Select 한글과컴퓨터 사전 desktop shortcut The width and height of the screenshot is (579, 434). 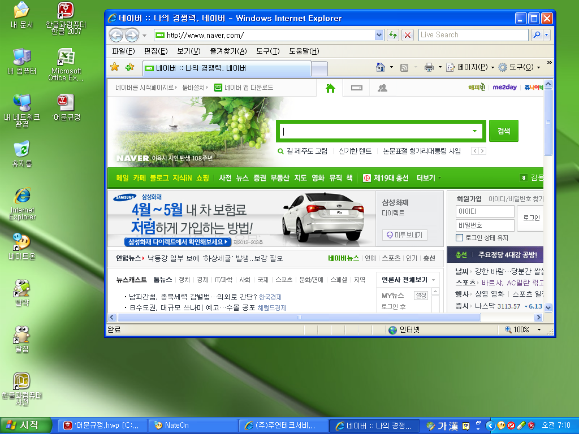click(22, 389)
